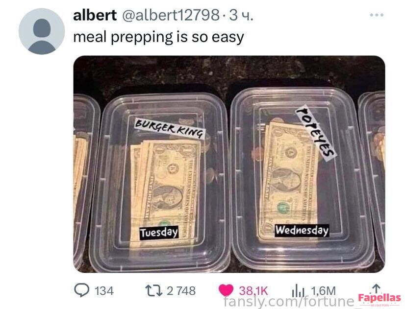The image size is (405, 309).
Task: Click the display name albert
Action: click(x=95, y=16)
